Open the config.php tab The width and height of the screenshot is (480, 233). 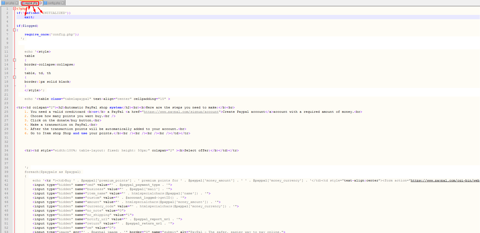click(54, 3)
